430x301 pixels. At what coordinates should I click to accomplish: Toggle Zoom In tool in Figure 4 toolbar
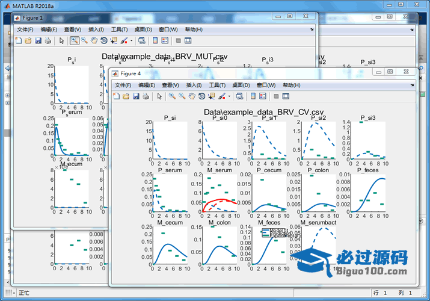click(x=172, y=96)
